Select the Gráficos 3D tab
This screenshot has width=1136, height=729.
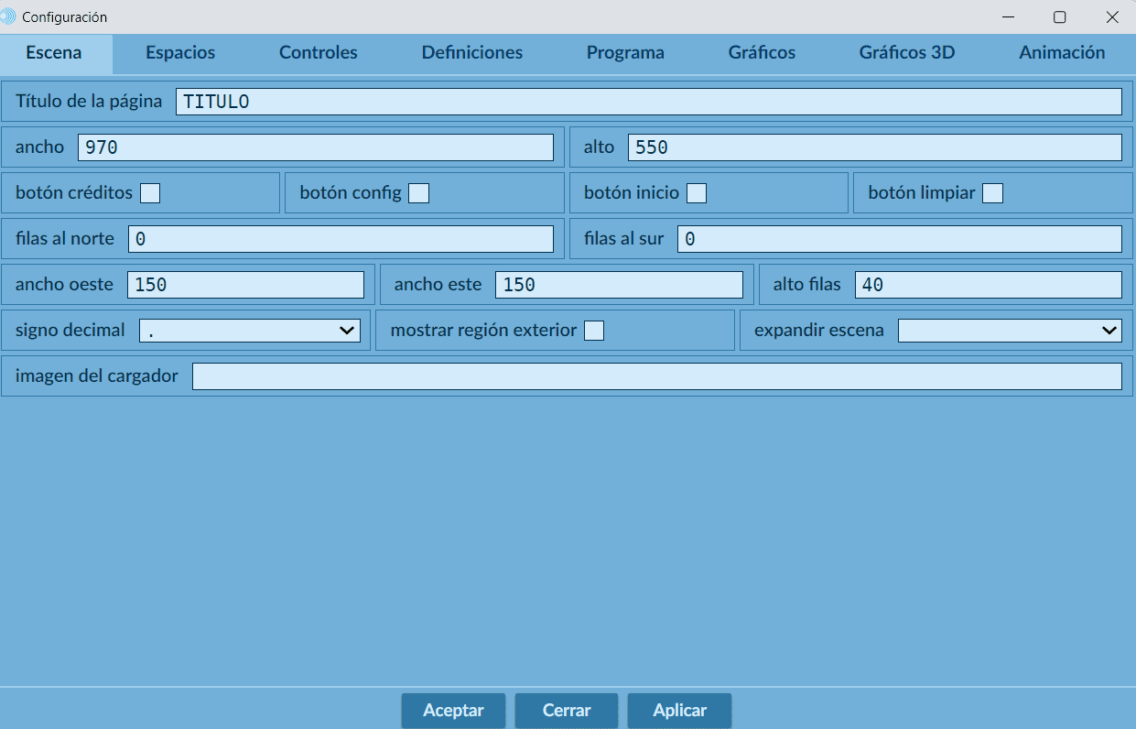906,53
